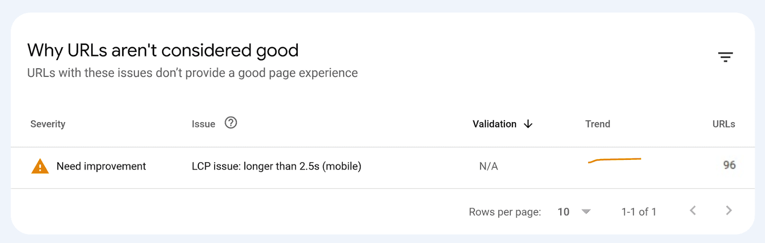Click the orange trend sparkline
This screenshot has height=243, width=765.
coord(614,160)
